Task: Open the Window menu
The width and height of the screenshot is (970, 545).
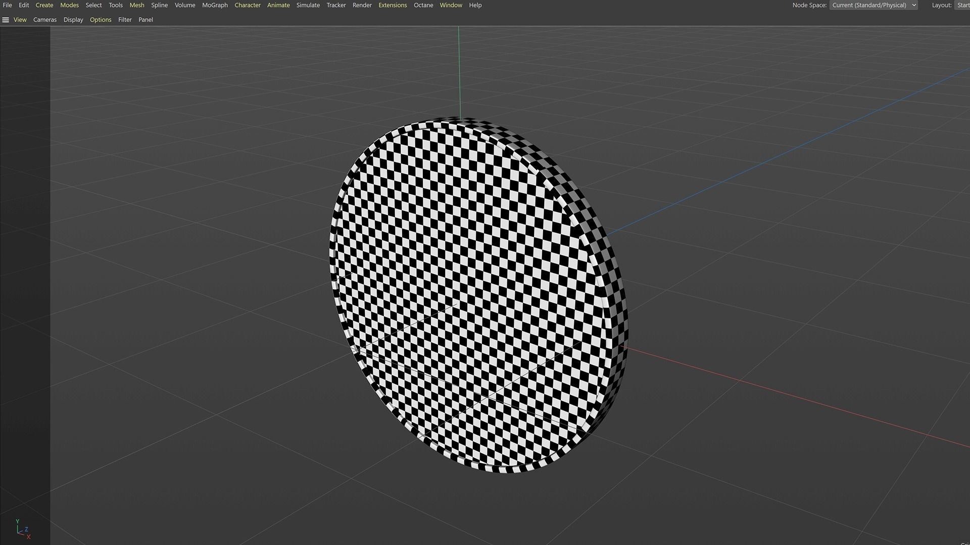Action: coord(451,5)
